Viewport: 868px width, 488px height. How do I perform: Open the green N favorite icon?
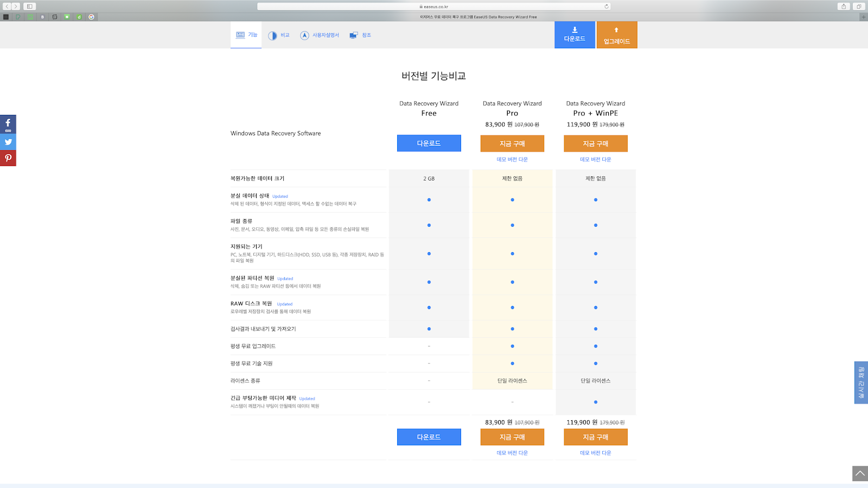67,17
